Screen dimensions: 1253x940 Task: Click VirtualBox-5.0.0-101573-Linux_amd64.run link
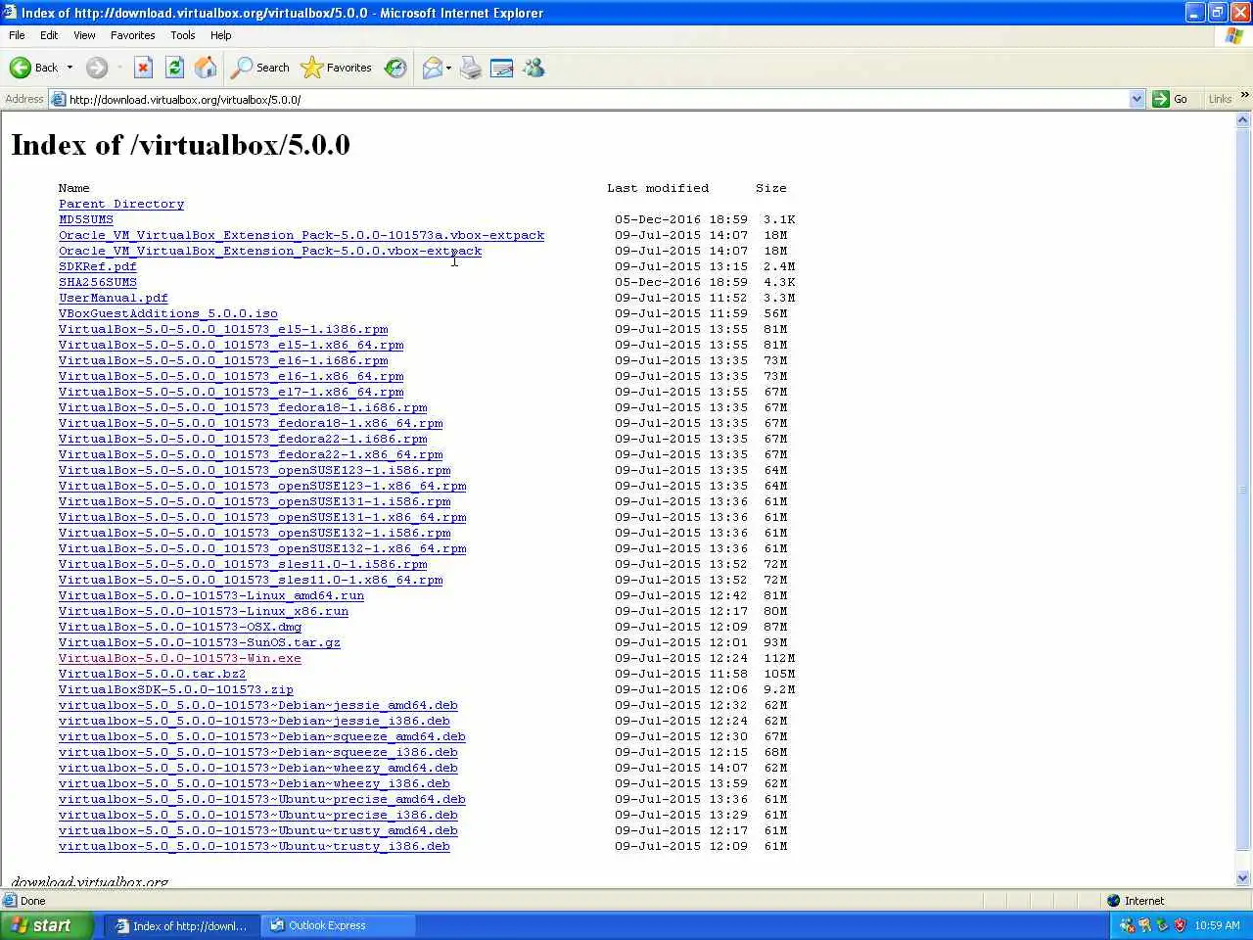pos(211,595)
